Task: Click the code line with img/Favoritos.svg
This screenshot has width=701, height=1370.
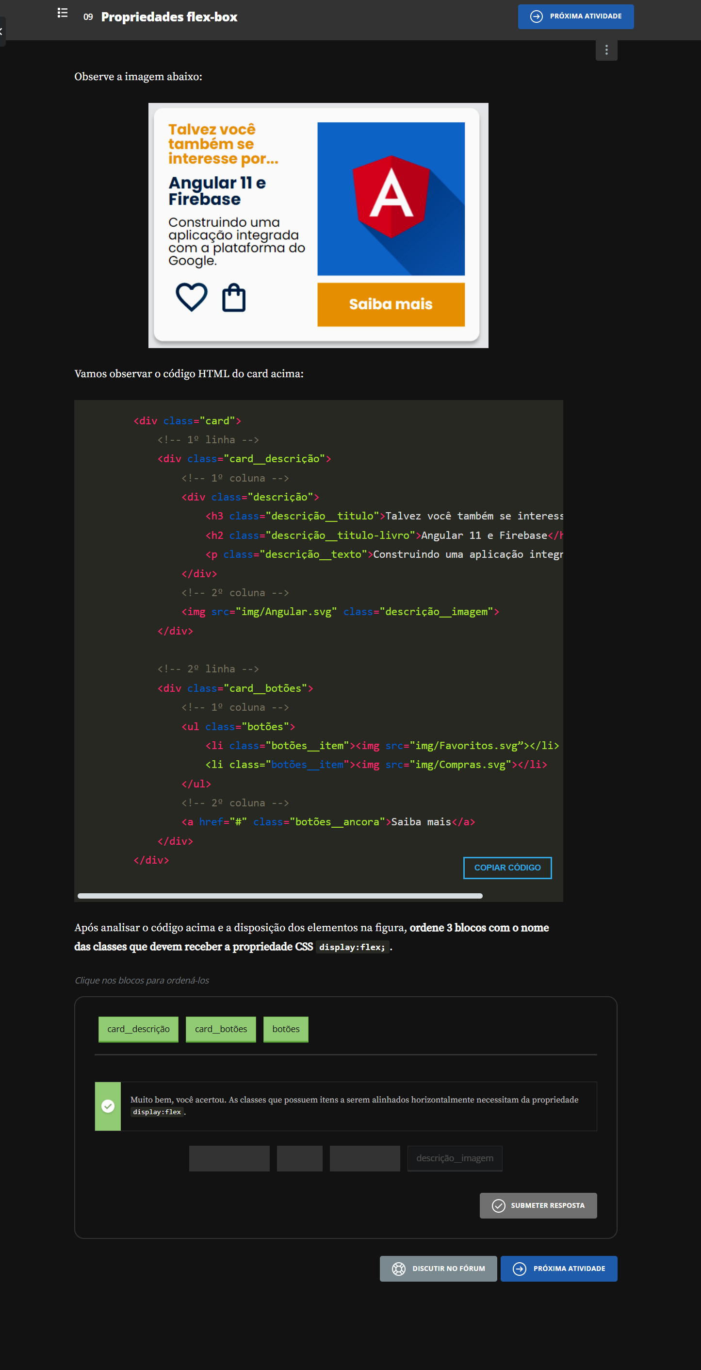Action: (382, 745)
